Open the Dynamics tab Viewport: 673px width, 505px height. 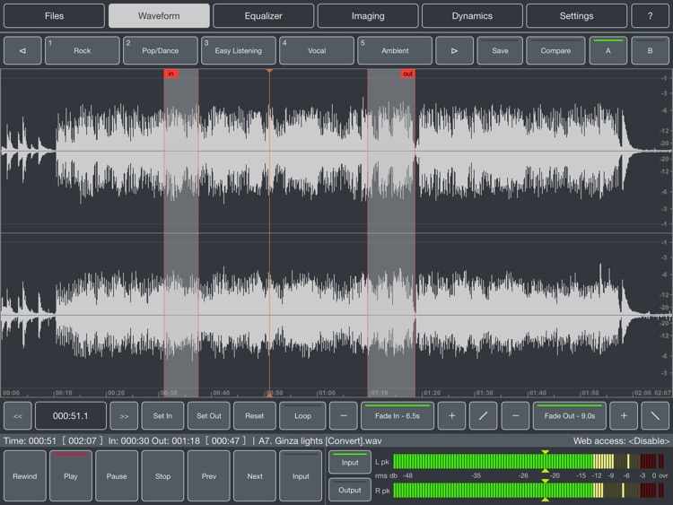(x=472, y=16)
